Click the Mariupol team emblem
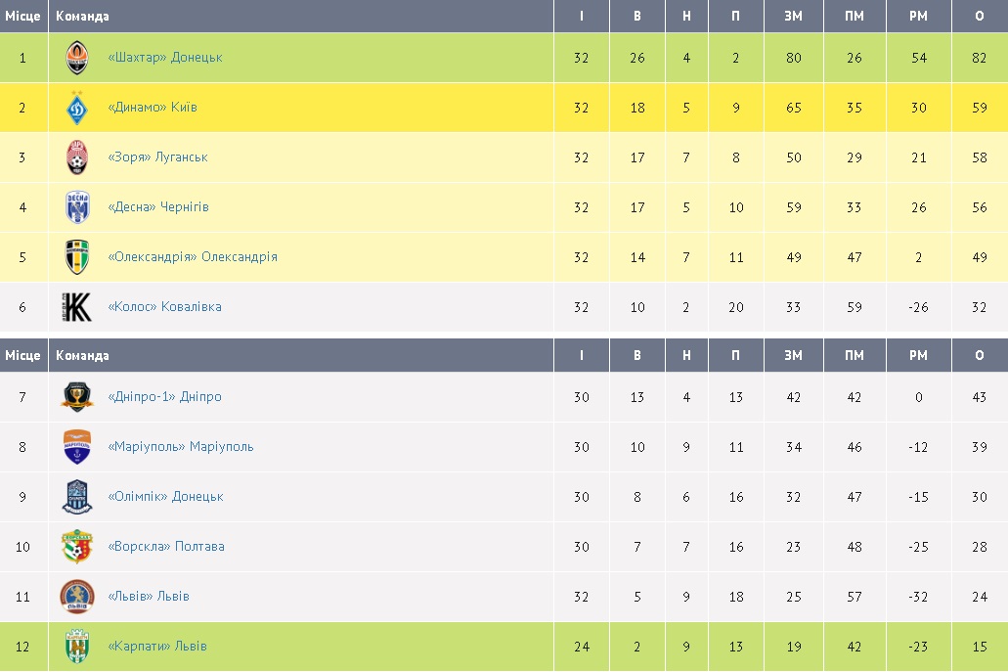This screenshot has width=1008, height=672. (77, 447)
